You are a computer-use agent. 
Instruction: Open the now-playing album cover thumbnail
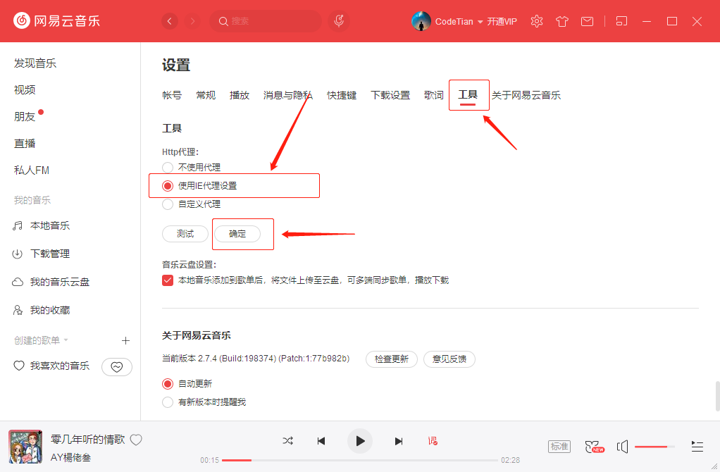click(x=25, y=447)
